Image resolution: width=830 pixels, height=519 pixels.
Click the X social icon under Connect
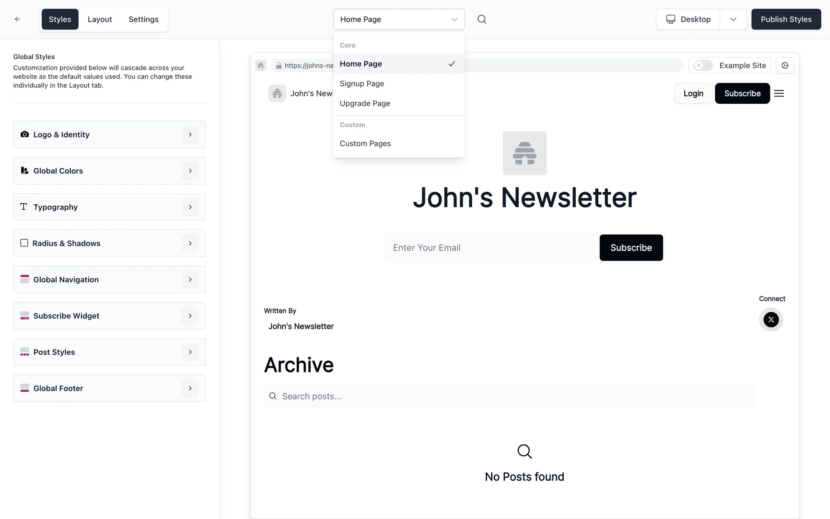pos(771,320)
